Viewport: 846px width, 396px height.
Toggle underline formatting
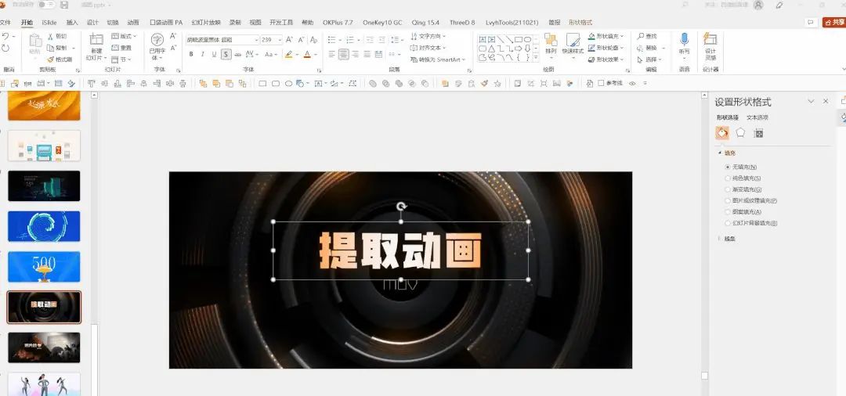[214, 55]
